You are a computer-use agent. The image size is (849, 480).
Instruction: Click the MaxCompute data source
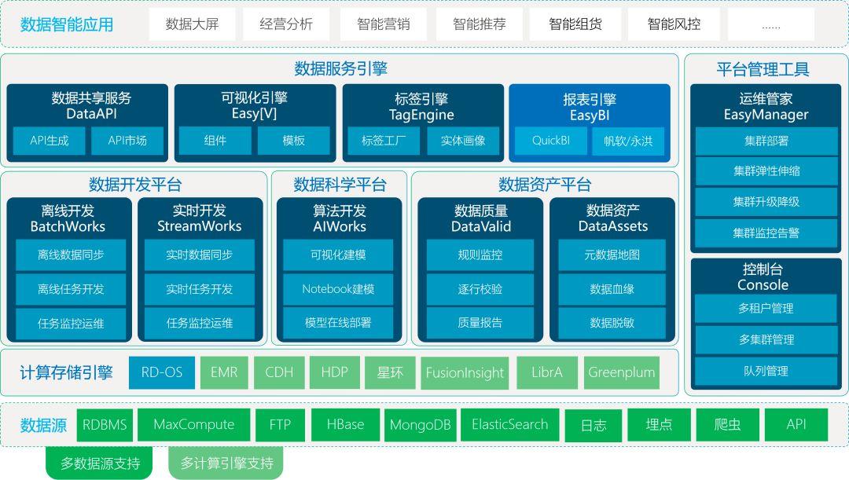(x=194, y=425)
